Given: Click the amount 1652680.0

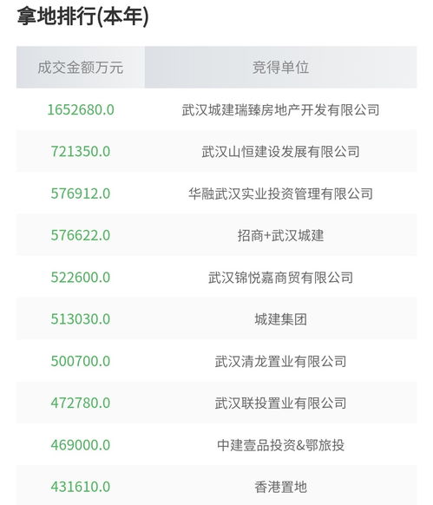Looking at the screenshot, I should (x=81, y=110).
